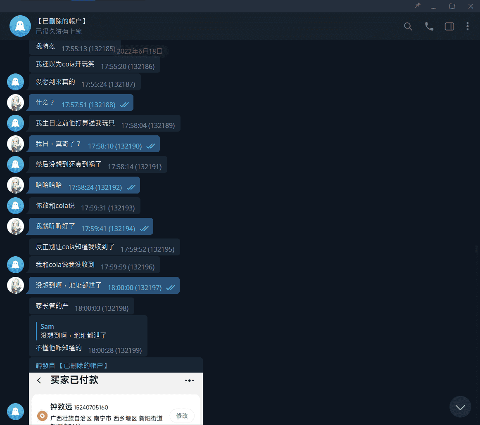Follow the 轉發自 forwarded-from link
Screen dimensions: 480x425
pyautogui.click(x=72, y=366)
